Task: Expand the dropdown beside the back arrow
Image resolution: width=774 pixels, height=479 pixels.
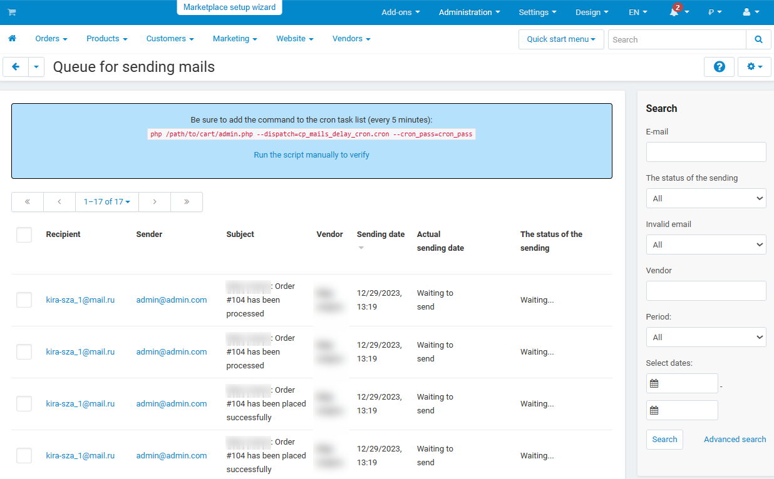Action: click(36, 67)
